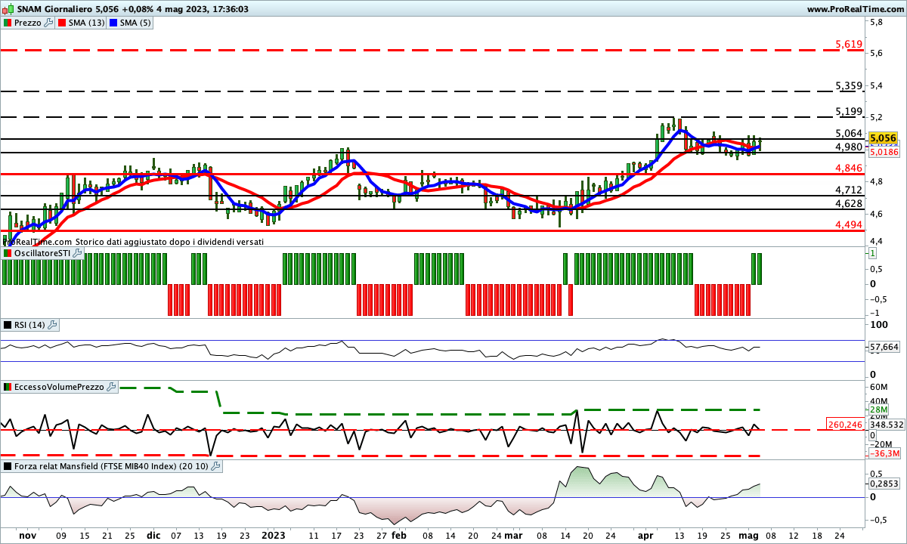Open the www.ProRealTime.com link
907x544 pixels.
click(x=854, y=8)
